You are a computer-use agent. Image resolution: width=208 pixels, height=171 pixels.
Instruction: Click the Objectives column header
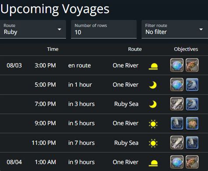point(186,49)
